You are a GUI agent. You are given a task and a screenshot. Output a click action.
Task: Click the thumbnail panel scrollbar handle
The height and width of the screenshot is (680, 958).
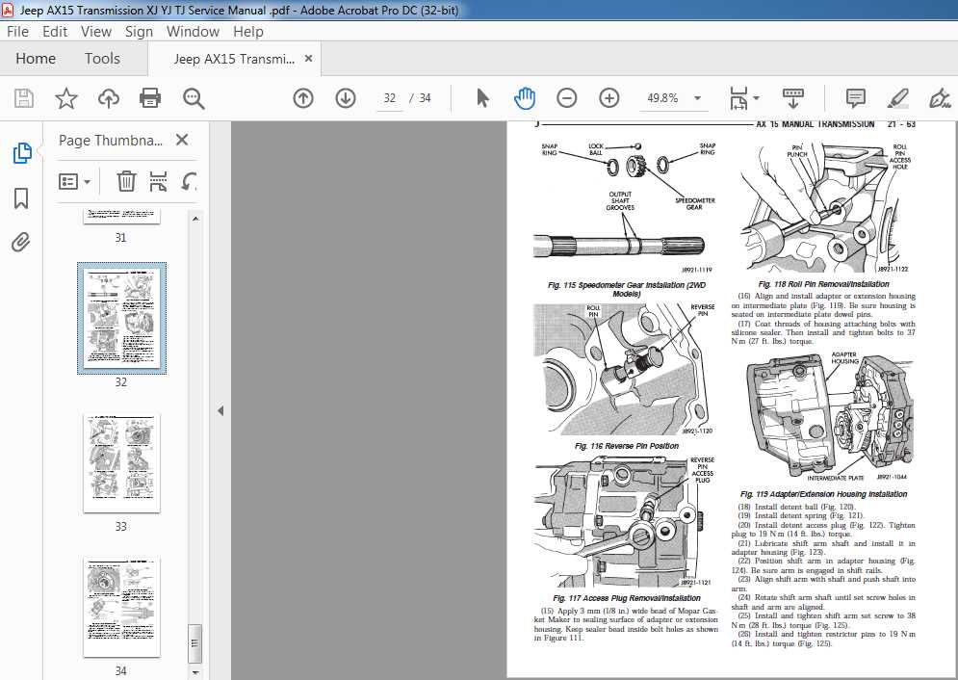coord(195,643)
